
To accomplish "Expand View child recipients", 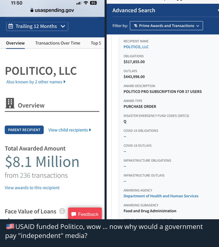I will click(70, 130).
